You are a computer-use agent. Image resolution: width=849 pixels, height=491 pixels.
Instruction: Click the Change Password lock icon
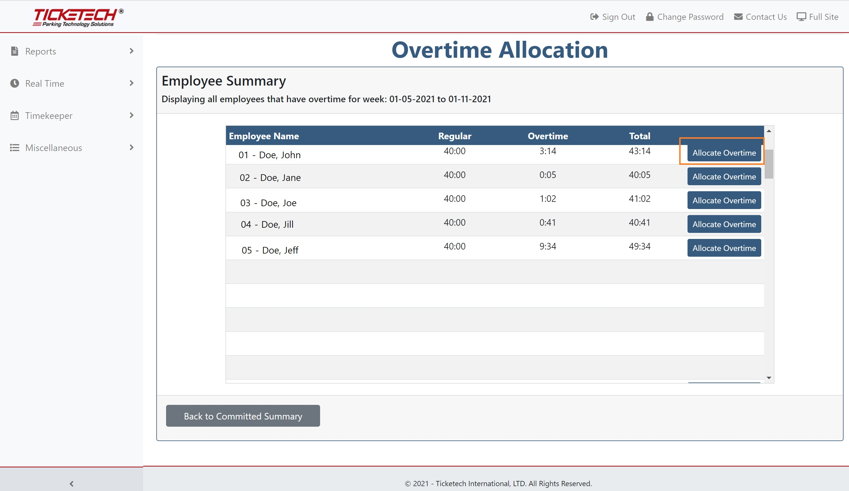click(650, 17)
